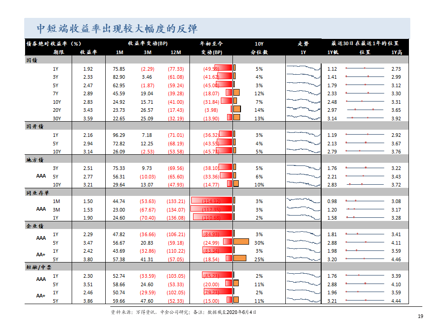The image size is (430, 322).
Task: Click the 收益率变动(BP) column group header
Action: [x=147, y=43]
